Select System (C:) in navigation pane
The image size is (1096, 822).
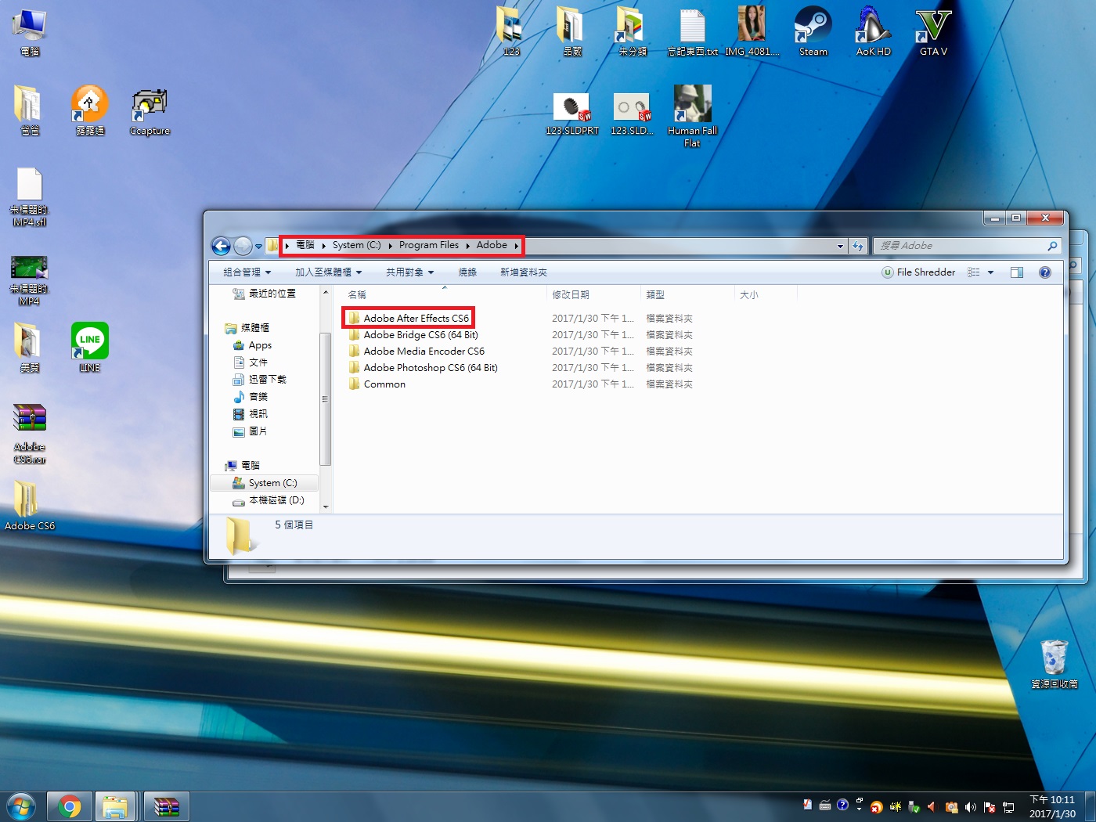point(265,483)
